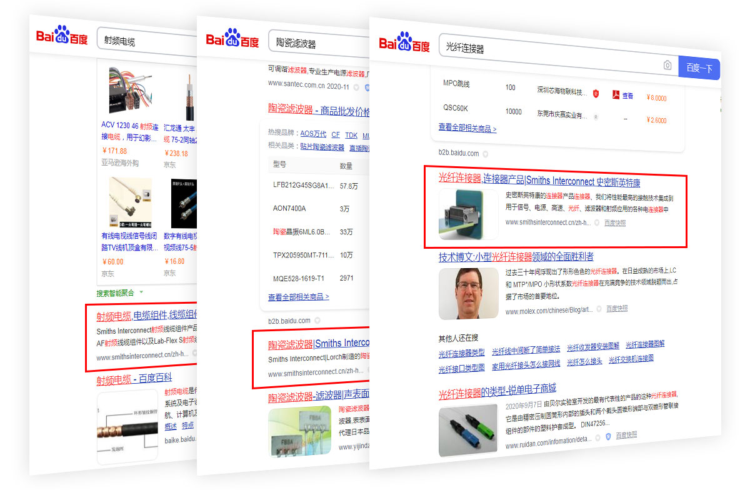The width and height of the screenshot is (750, 490).
Task: Click the red PDF icon next to 查看
Action: (x=615, y=95)
